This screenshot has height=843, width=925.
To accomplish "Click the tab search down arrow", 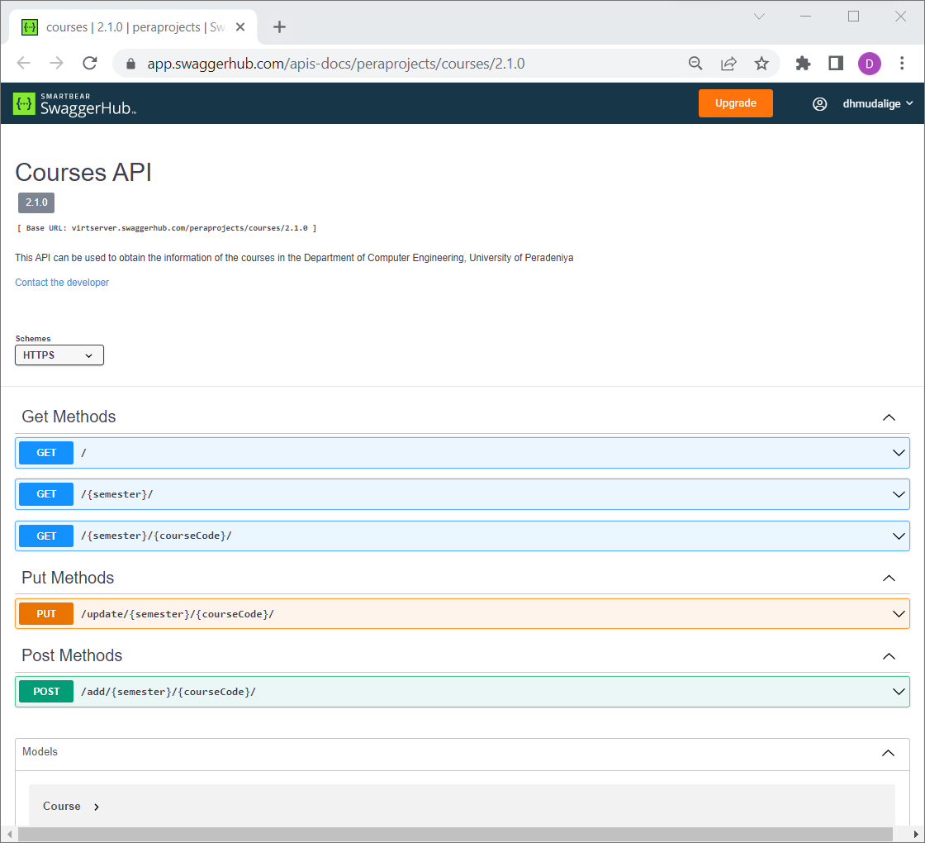I will 759,17.
